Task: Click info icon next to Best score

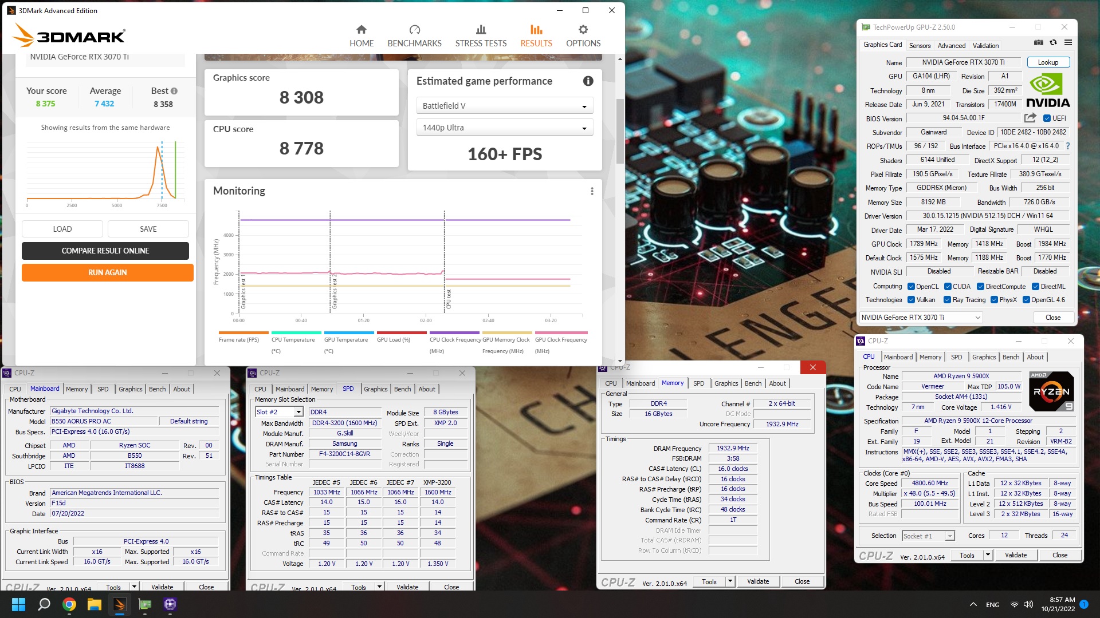Action: [x=174, y=91]
